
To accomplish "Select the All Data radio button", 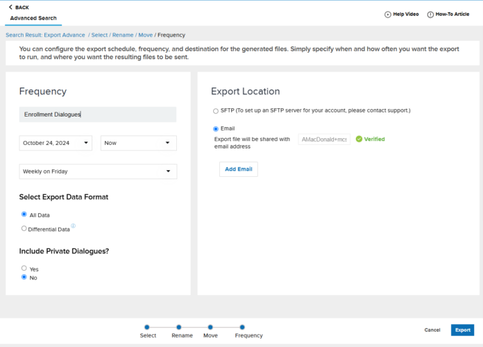I will [x=24, y=214].
